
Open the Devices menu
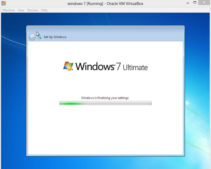(x=32, y=10)
